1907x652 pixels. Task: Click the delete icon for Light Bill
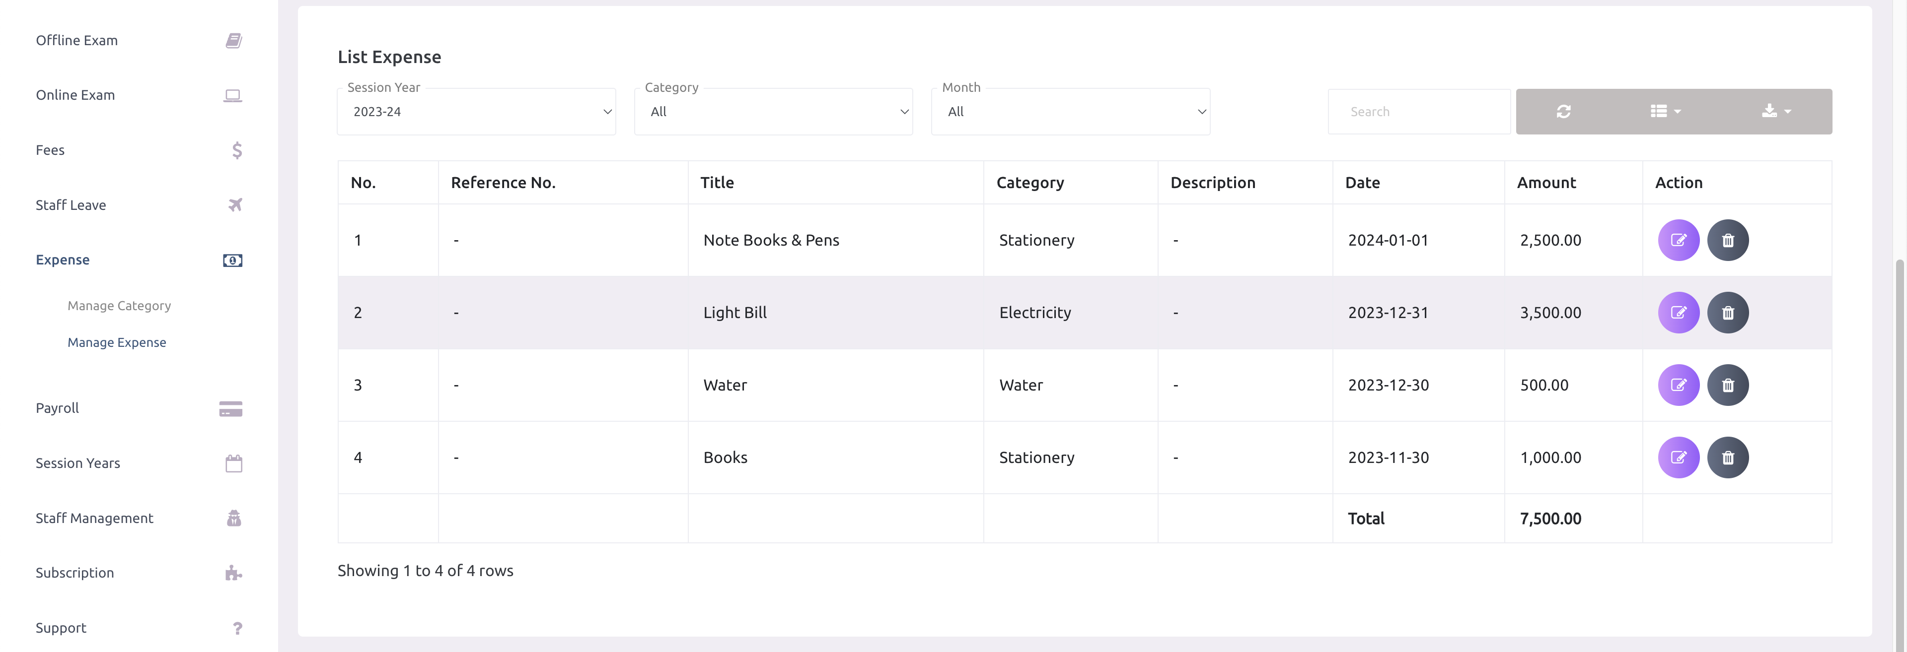coord(1727,312)
